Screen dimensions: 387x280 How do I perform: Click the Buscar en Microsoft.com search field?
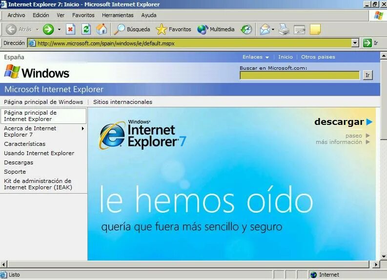(x=300, y=75)
